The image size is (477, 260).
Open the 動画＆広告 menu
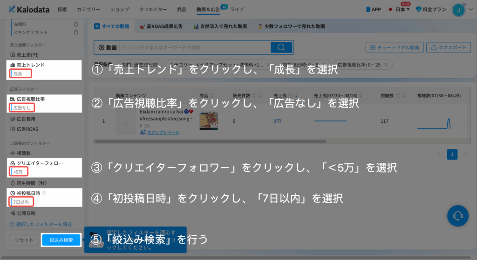[208, 9]
